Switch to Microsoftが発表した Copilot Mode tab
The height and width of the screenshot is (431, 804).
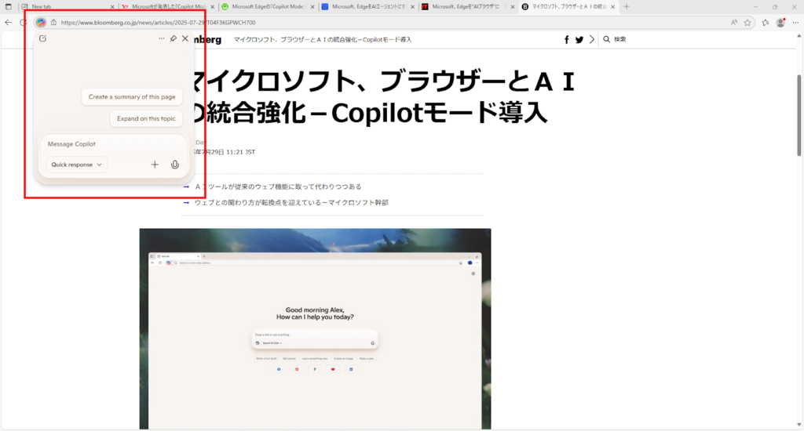[x=168, y=6]
